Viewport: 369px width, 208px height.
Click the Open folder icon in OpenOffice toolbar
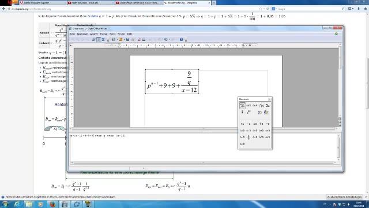pos(121,40)
